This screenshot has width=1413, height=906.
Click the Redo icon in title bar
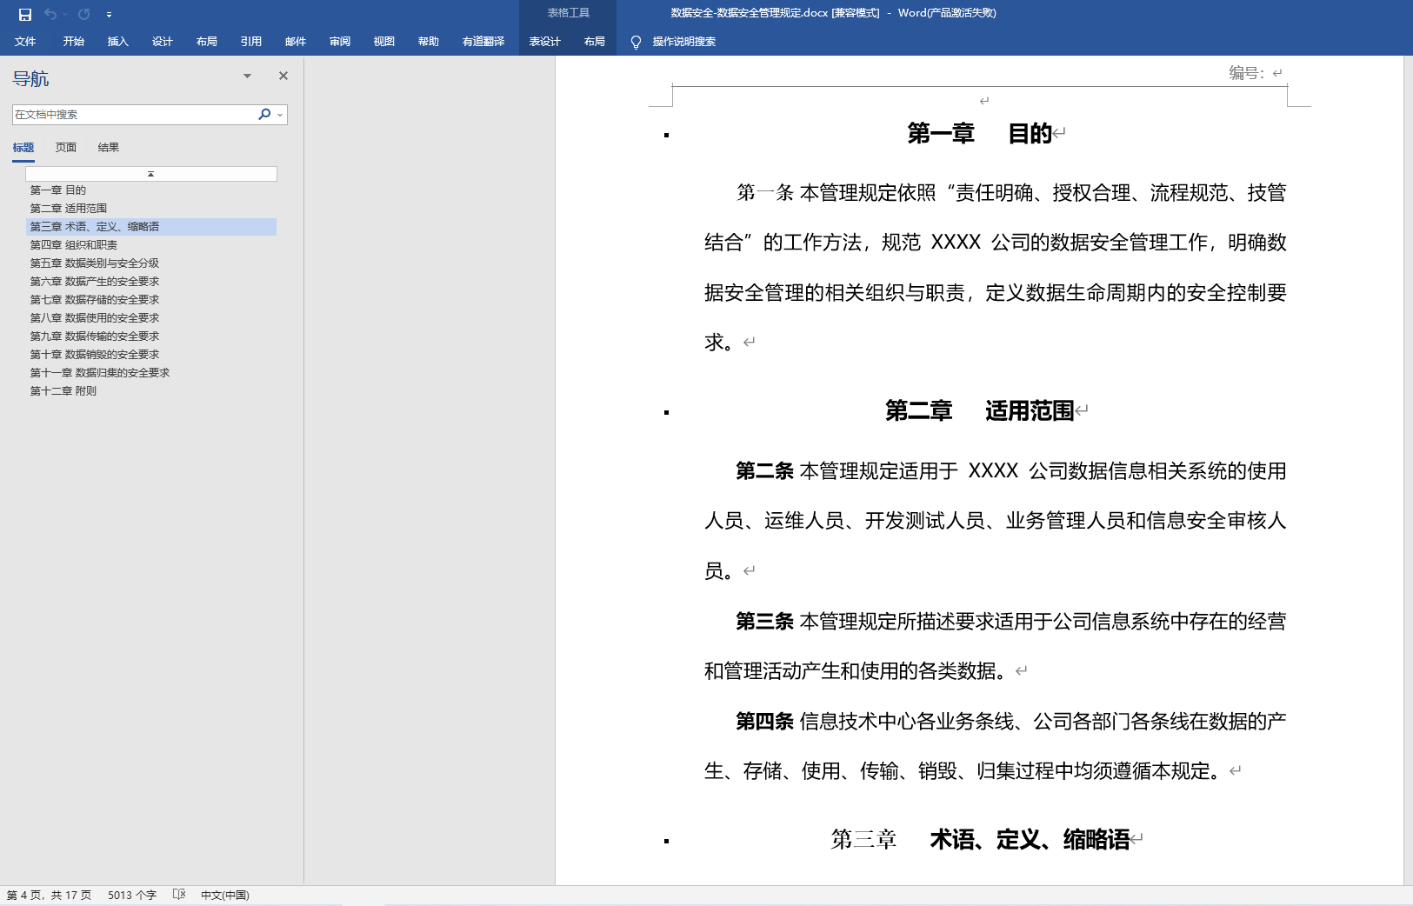click(83, 14)
